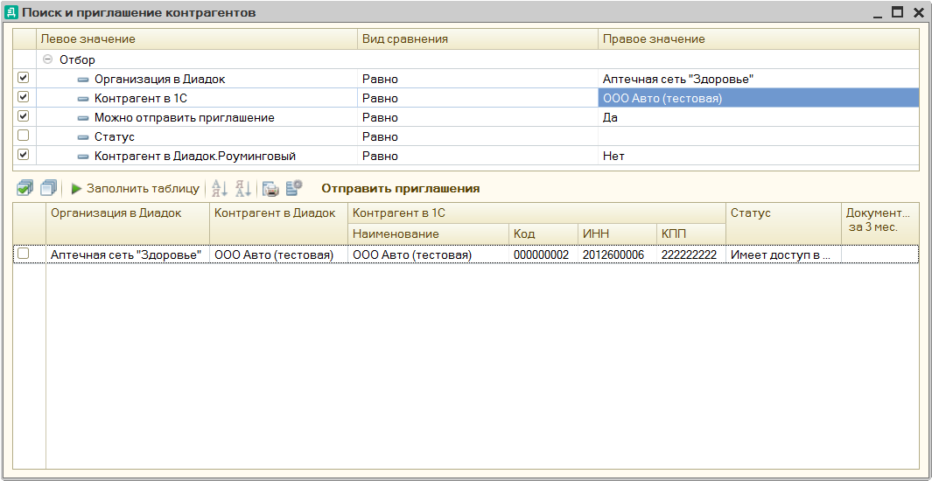
Task: Click Правое значение column header
Action: [x=759, y=39]
